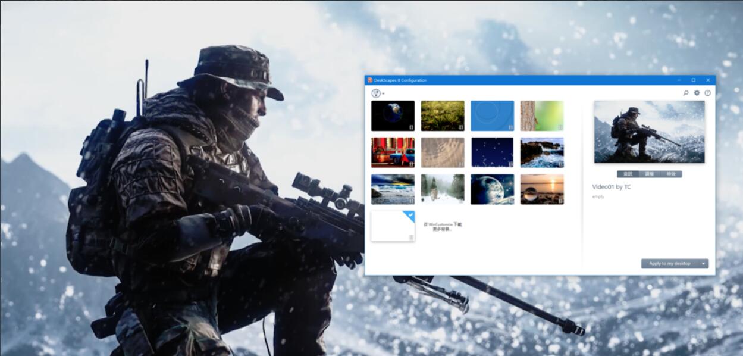The image size is (743, 356).
Task: Select the snowy forest tiger thumbnail
Action: tap(442, 189)
